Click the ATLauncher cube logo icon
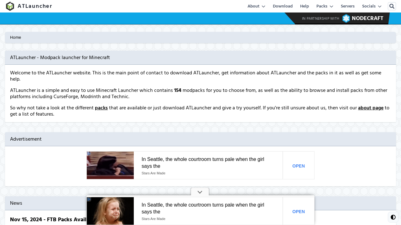Screen dimensions: 401x225 coord(10,6)
